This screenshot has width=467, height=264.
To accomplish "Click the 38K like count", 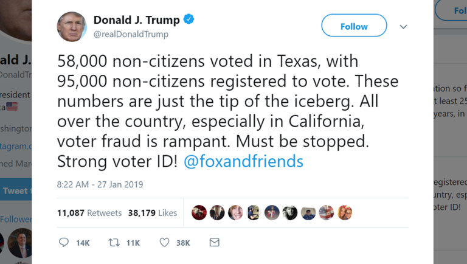I will (183, 243).
